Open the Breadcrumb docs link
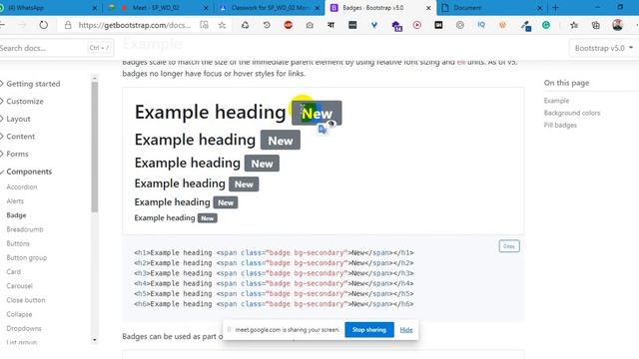This screenshot has height=359, width=639. pyautogui.click(x=25, y=229)
